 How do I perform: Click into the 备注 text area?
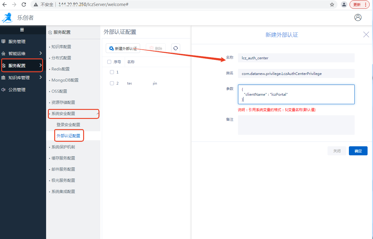tap(296, 125)
